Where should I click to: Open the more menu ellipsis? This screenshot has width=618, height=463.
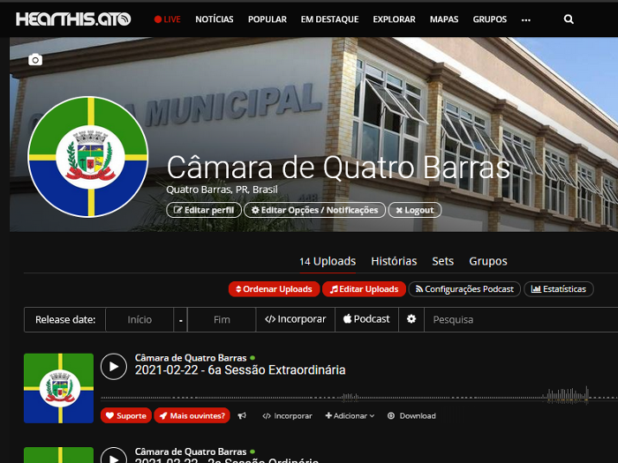coord(526,19)
